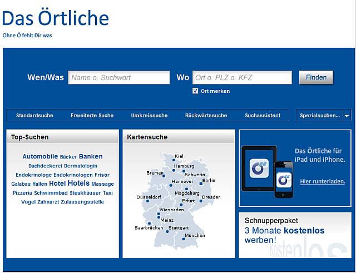Click the Dermatologin search link
The width and height of the screenshot is (356, 273).
pos(81,166)
